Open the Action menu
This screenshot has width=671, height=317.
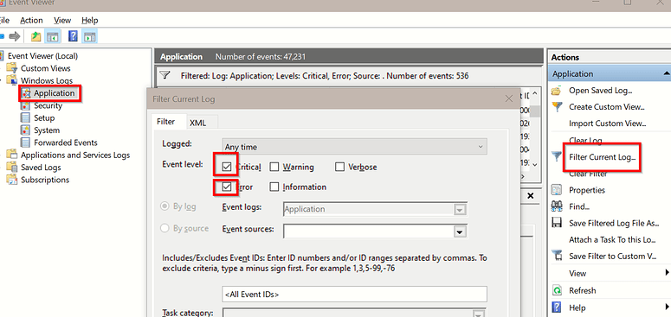(x=31, y=20)
